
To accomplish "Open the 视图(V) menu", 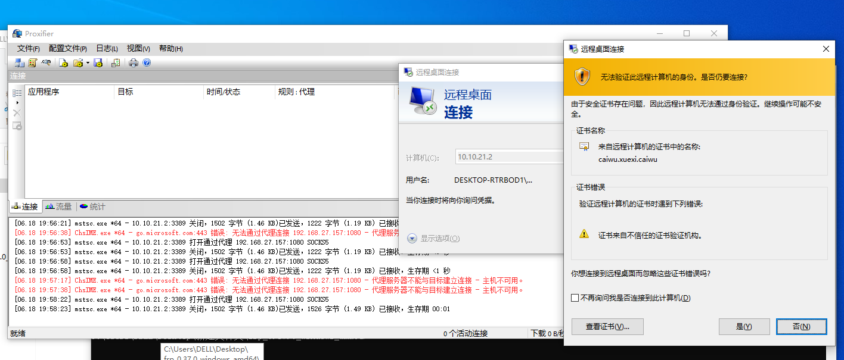I will pyautogui.click(x=138, y=49).
